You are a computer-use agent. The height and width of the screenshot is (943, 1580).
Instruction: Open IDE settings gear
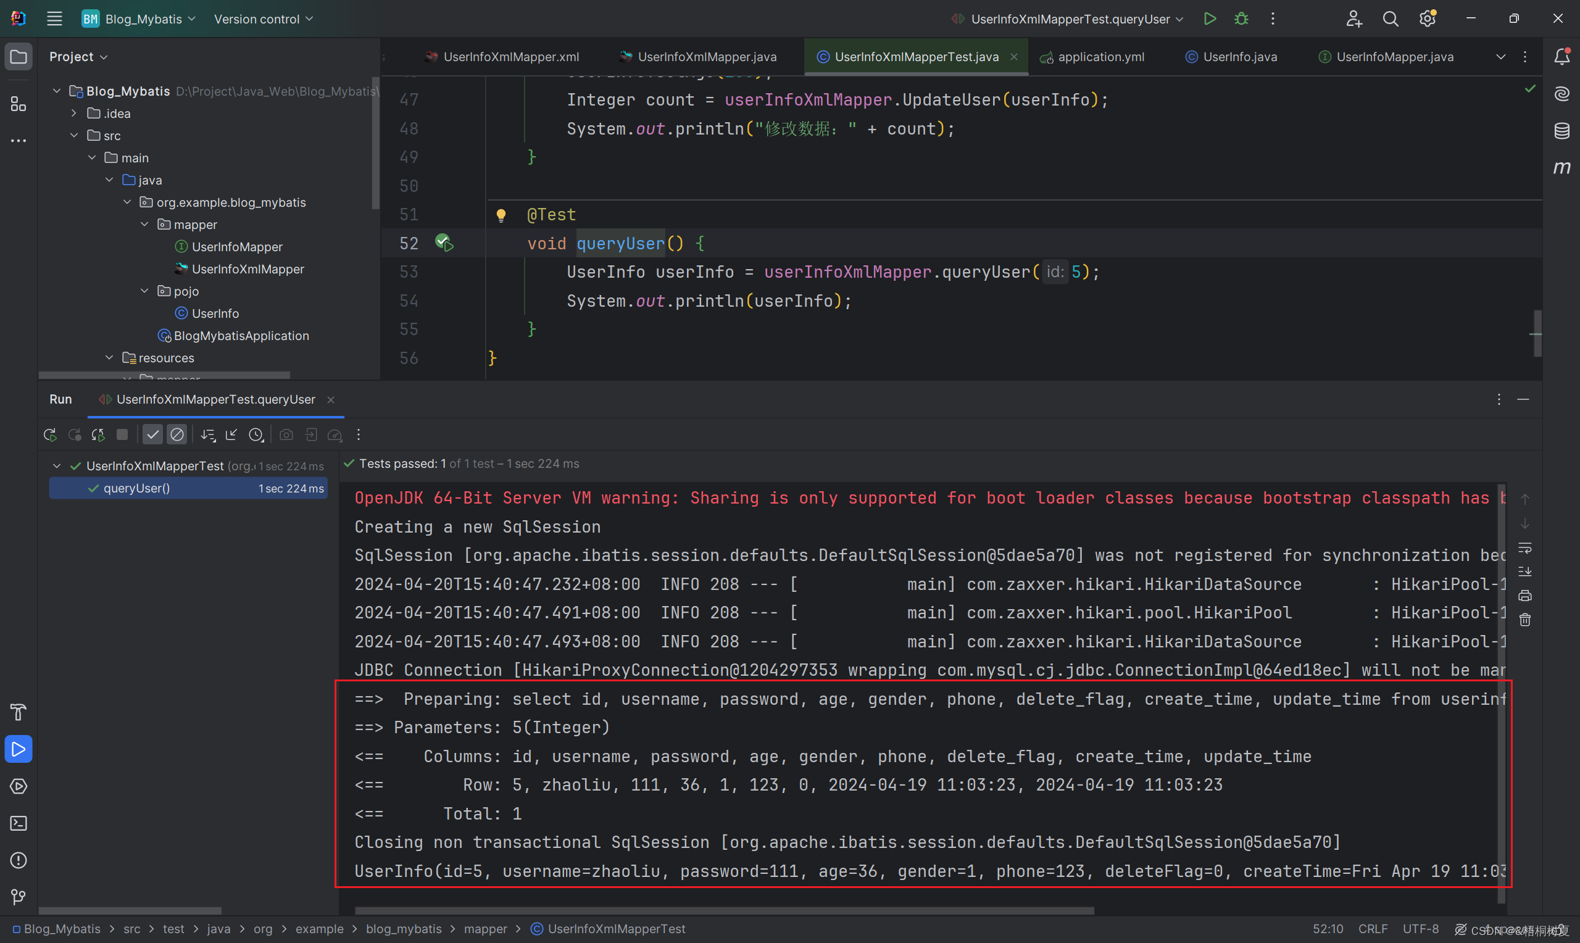coord(1428,19)
